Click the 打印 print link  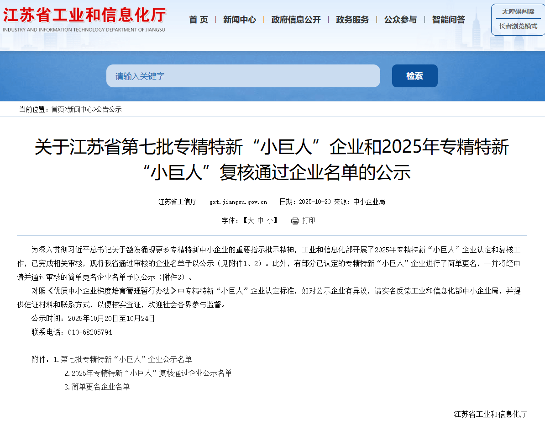(309, 220)
